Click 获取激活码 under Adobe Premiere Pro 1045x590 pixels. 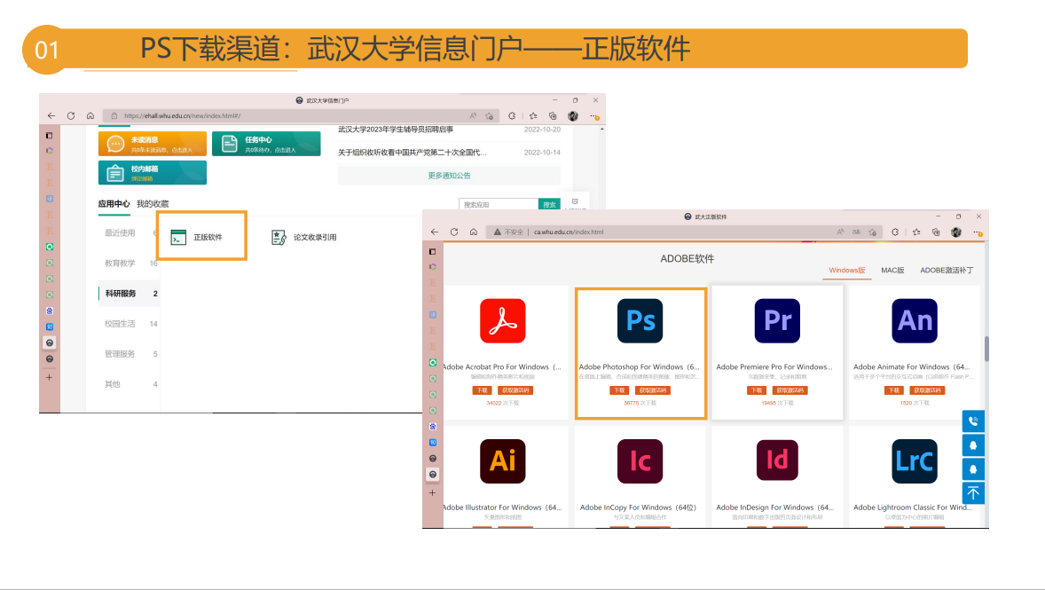790,390
